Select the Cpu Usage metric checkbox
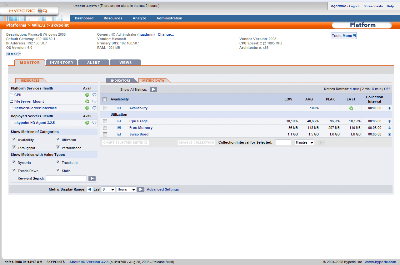Image resolution: width=400 pixels, height=265 pixels. coord(105,121)
